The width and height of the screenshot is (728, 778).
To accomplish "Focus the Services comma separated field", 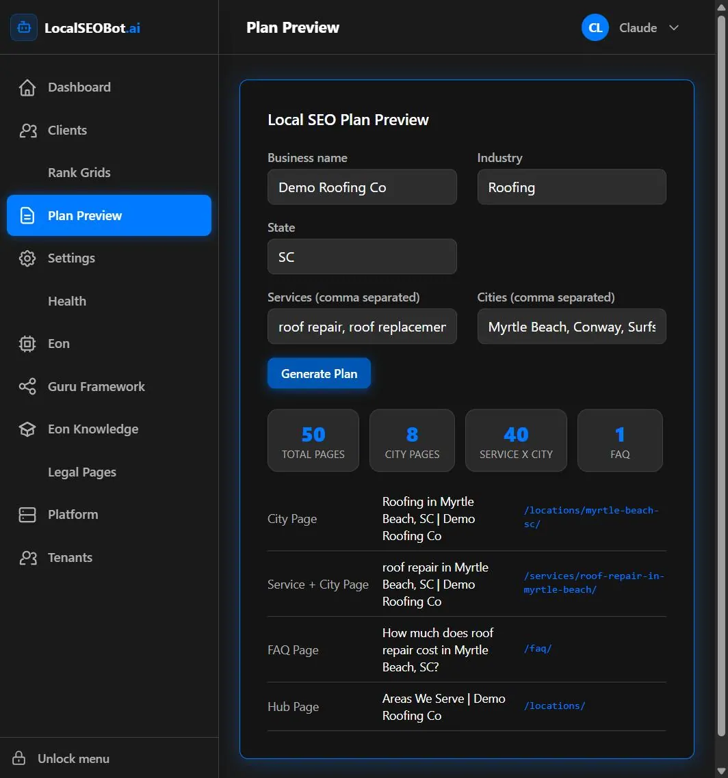I will coord(362,327).
